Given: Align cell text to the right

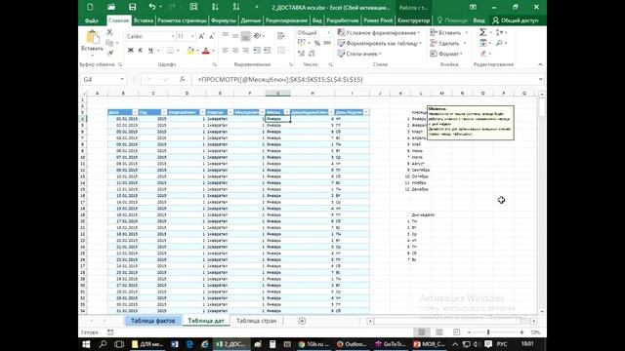Looking at the screenshot, I should click(x=245, y=50).
